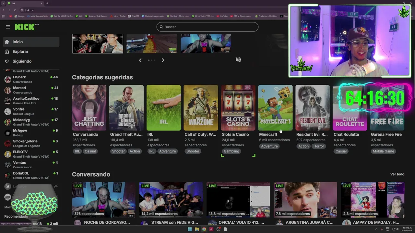Open the Minecraft category cover
This screenshot has height=233, width=415.
[x=276, y=108]
